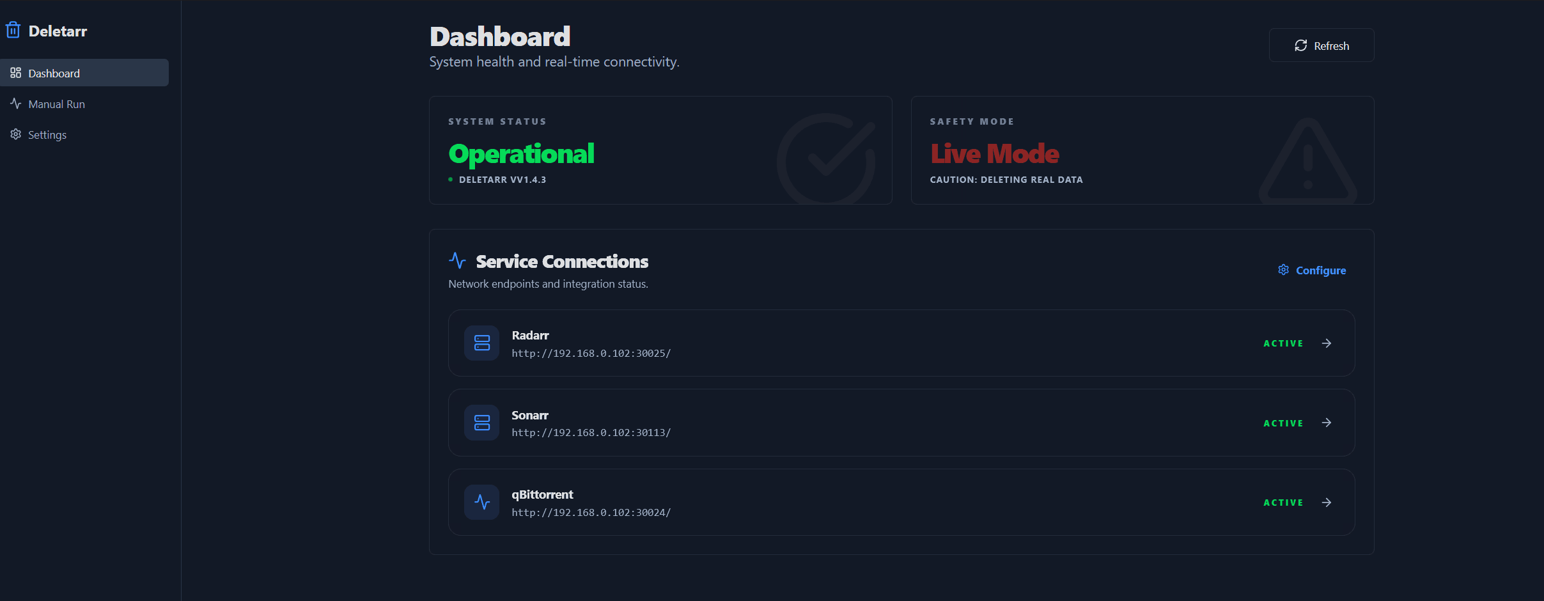Image resolution: width=1544 pixels, height=601 pixels.
Task: Click the qBittorrent URL http://192.168.0.102:30024/
Action: click(591, 513)
